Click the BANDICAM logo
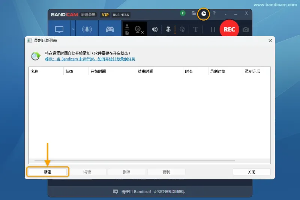The width and height of the screenshot is (300, 200). pos(64,15)
